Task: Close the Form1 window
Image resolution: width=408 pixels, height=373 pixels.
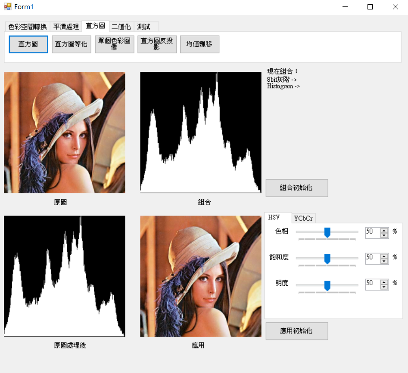Action: [x=395, y=7]
